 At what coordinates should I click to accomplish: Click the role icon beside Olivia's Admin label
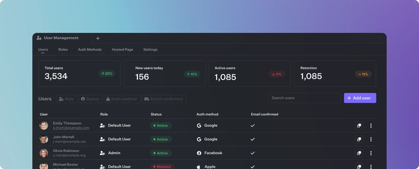point(102,153)
